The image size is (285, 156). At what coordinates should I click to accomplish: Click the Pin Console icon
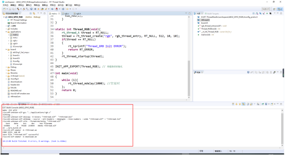click(x=263, y=104)
